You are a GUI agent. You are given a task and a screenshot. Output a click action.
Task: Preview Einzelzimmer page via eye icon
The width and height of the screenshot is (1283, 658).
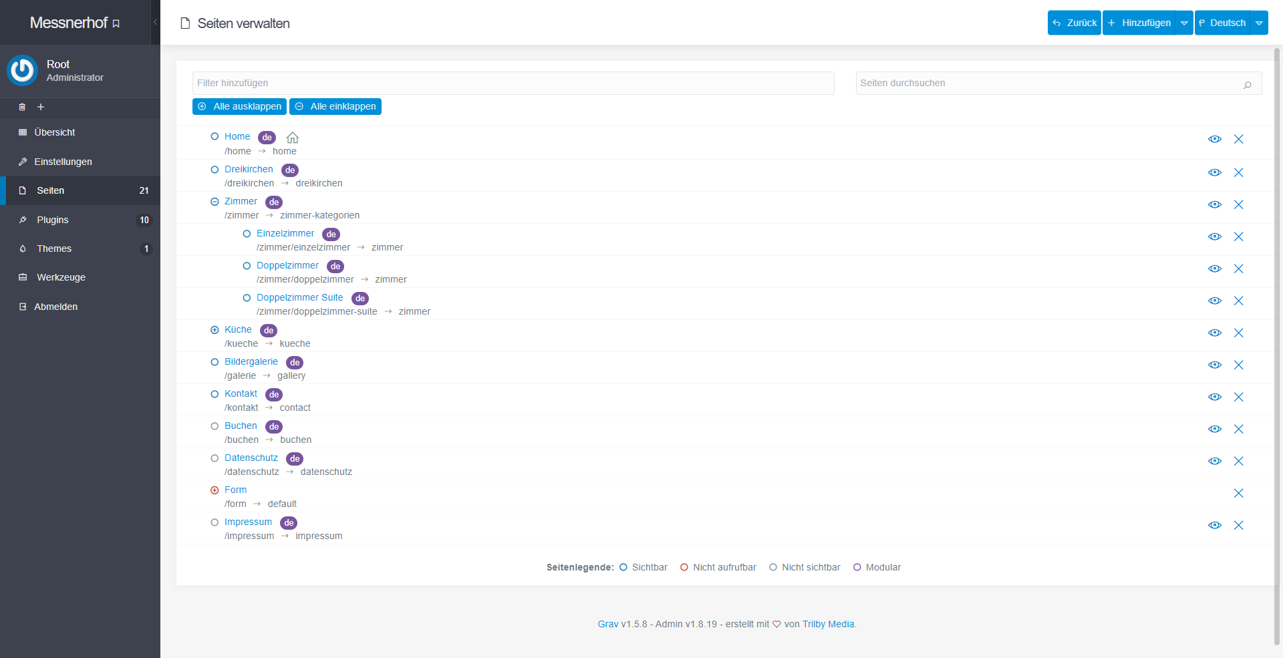[1214, 236]
